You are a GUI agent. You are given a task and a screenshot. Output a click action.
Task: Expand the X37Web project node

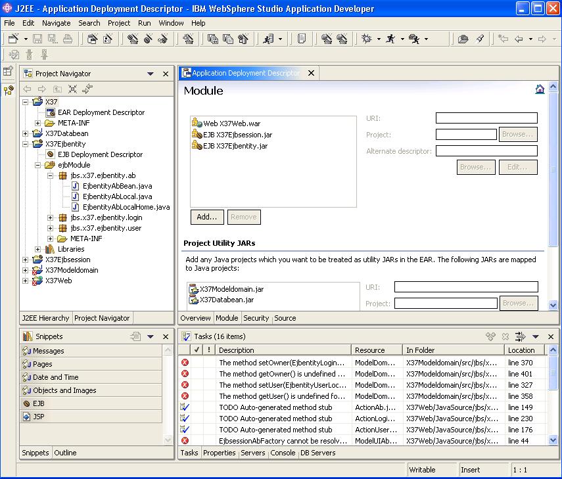tap(26, 281)
